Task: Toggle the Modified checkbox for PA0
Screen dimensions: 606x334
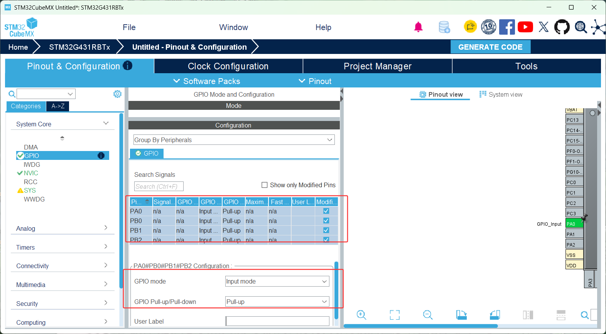Action: pos(326,211)
